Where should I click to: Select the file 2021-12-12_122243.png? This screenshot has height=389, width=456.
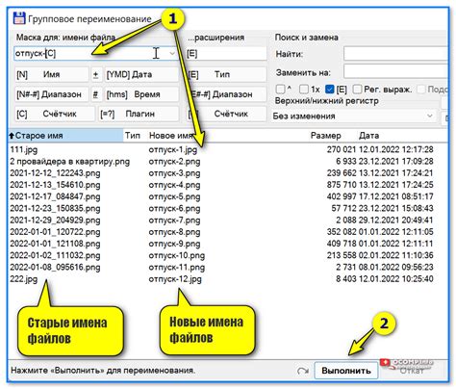[55, 173]
